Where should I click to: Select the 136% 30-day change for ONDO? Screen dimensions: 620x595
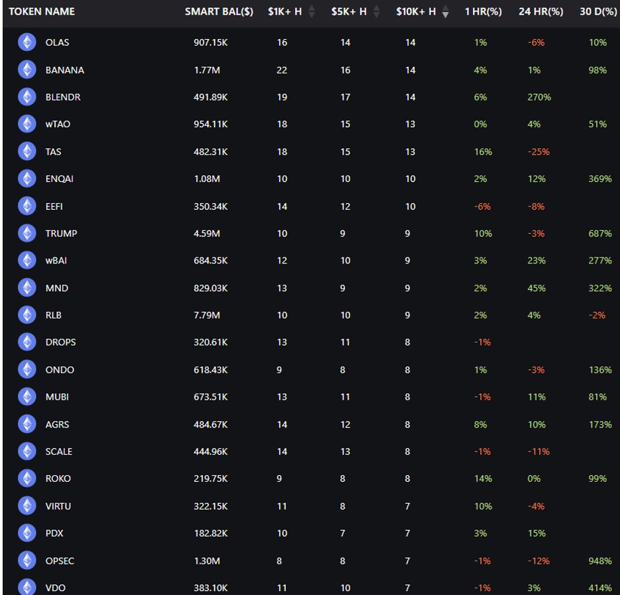click(600, 370)
